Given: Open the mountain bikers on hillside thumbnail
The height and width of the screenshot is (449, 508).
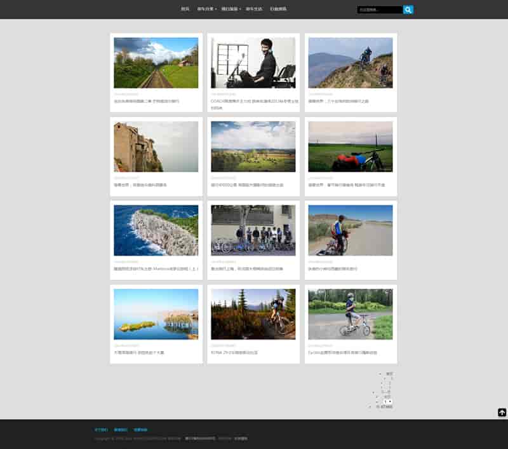Looking at the screenshot, I should [x=350, y=62].
